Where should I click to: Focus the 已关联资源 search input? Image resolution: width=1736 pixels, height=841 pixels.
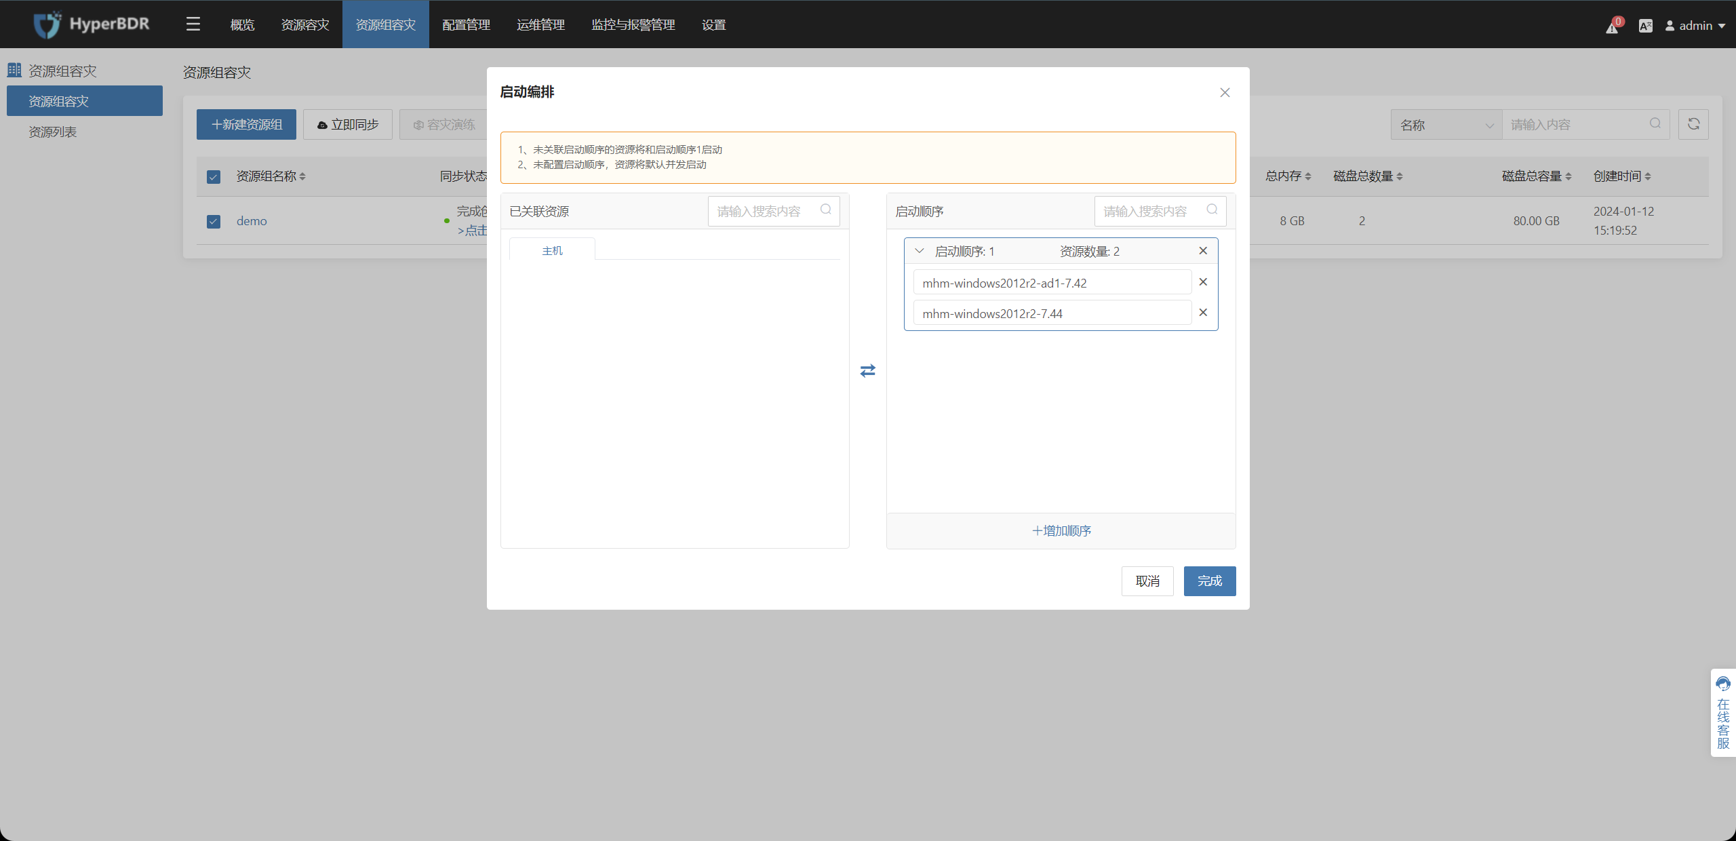click(774, 211)
